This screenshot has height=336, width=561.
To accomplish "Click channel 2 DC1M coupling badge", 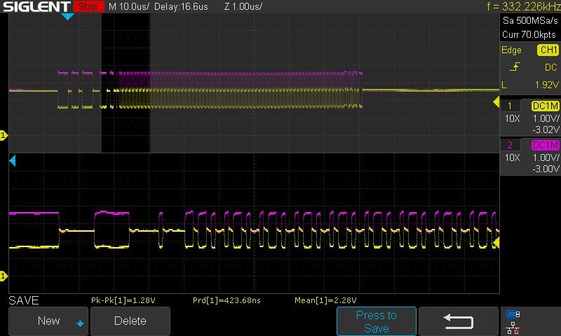I will click(x=545, y=146).
